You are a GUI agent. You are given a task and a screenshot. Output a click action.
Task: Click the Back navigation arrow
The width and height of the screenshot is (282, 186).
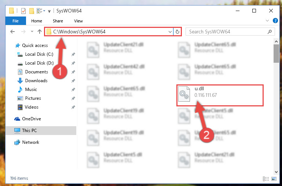[12, 32]
